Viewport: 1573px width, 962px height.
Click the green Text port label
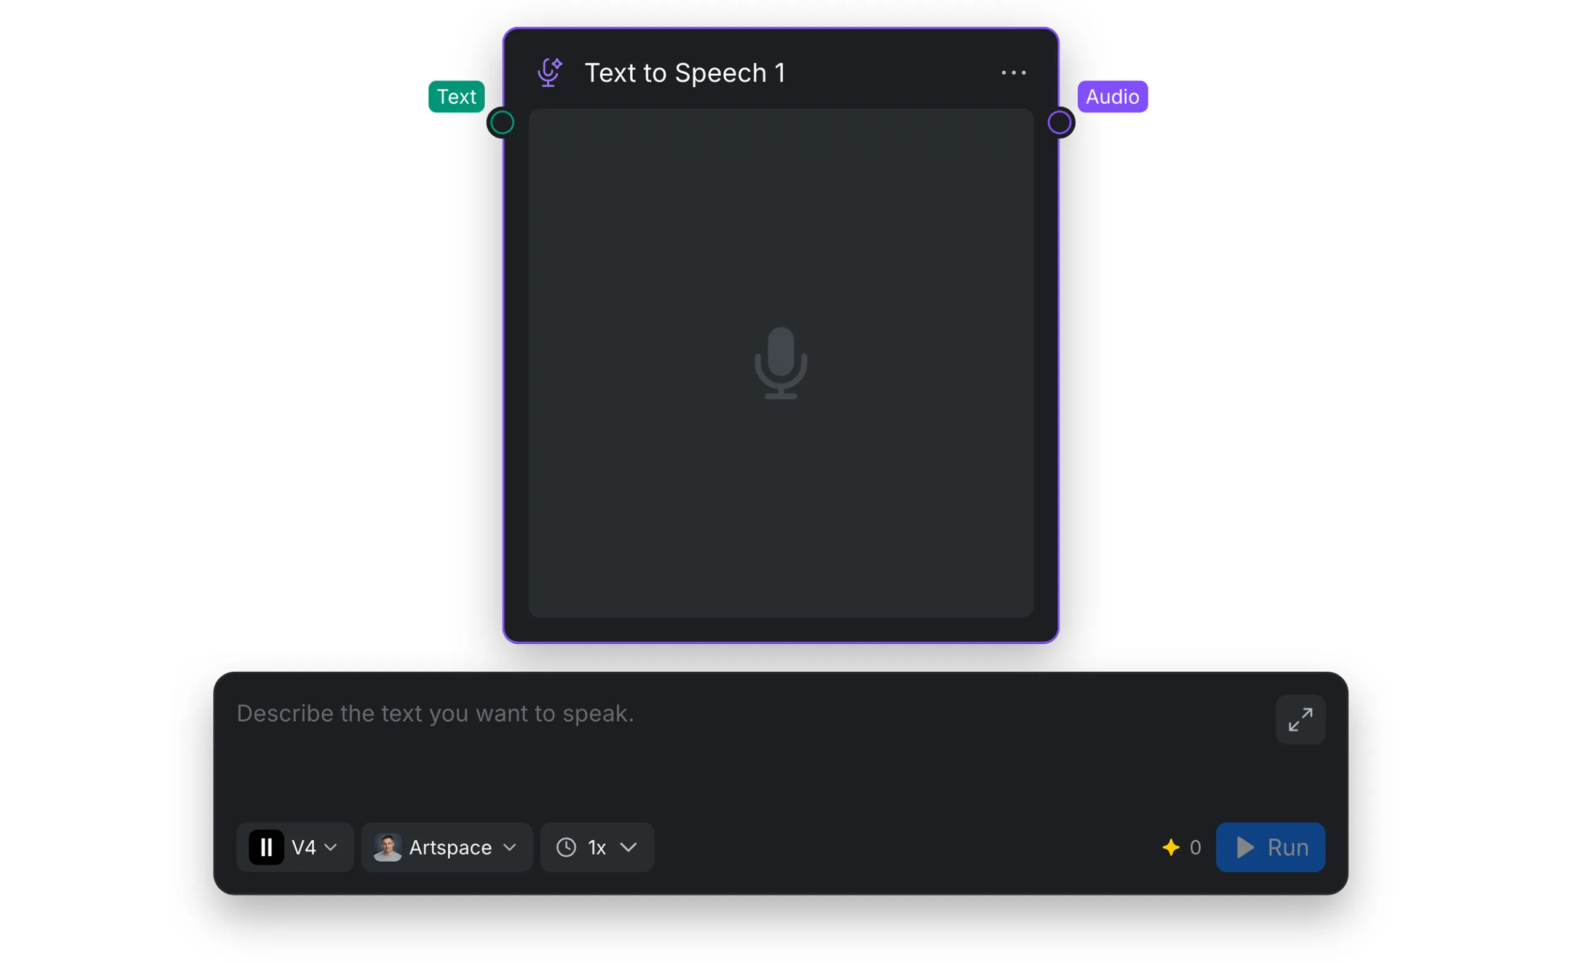[x=456, y=97]
